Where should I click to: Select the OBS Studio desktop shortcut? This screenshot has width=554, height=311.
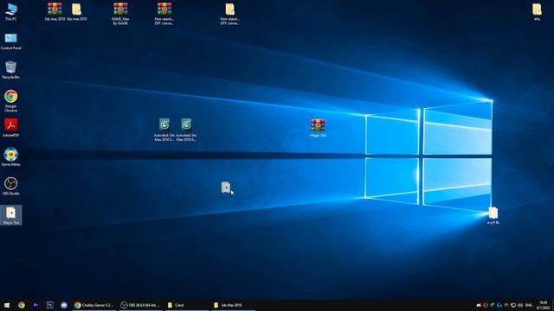point(11,187)
